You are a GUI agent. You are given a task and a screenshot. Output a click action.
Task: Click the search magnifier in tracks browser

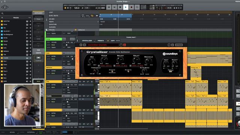(x=3, y=13)
